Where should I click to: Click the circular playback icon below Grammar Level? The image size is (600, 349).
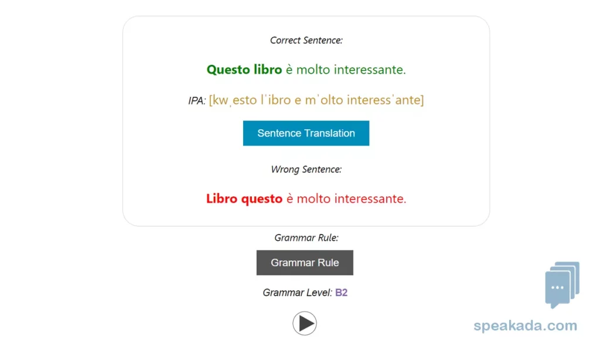point(305,323)
